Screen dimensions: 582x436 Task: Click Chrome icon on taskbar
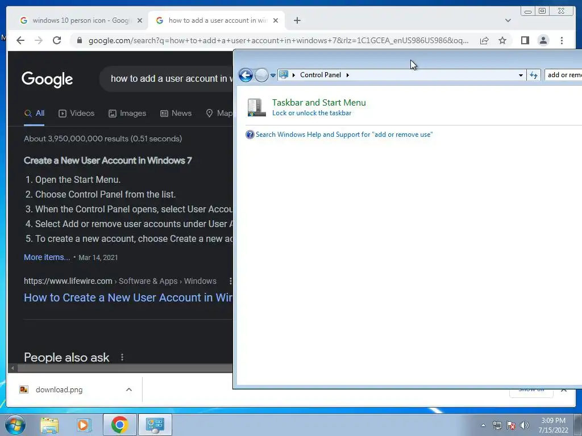tap(119, 425)
